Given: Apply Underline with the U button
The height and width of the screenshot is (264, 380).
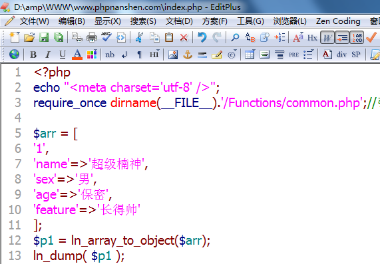Looking at the screenshot, I should tap(63, 55).
